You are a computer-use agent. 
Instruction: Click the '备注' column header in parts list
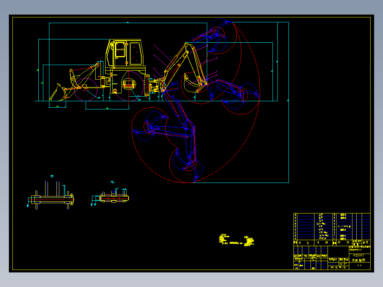(366, 243)
